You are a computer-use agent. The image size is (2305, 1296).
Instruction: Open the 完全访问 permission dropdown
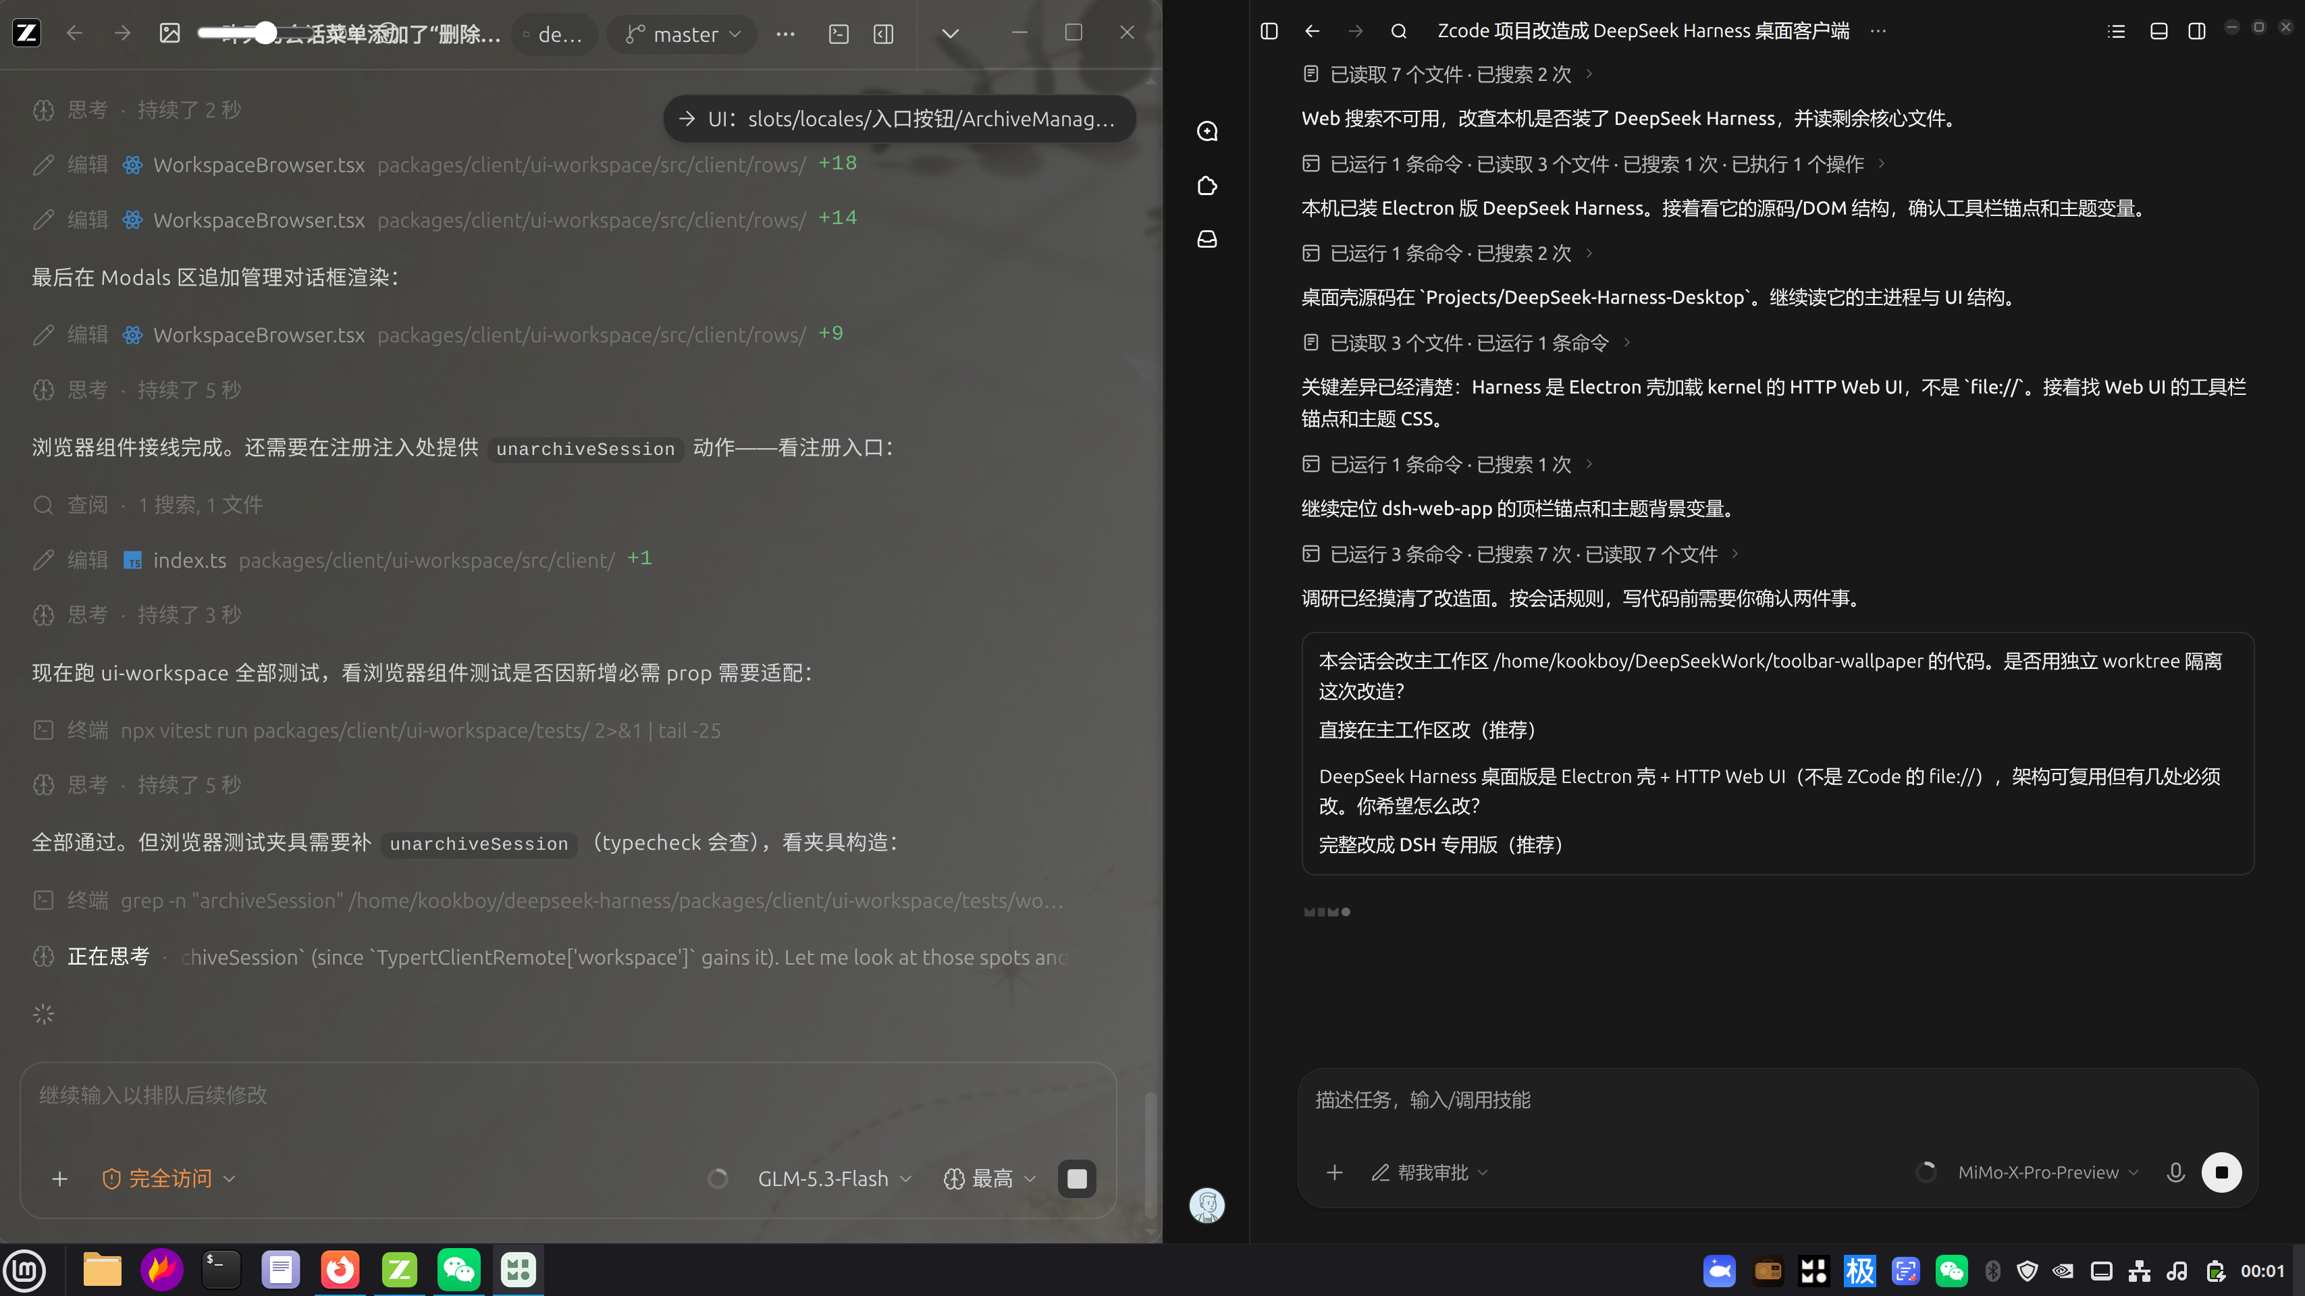coord(169,1179)
